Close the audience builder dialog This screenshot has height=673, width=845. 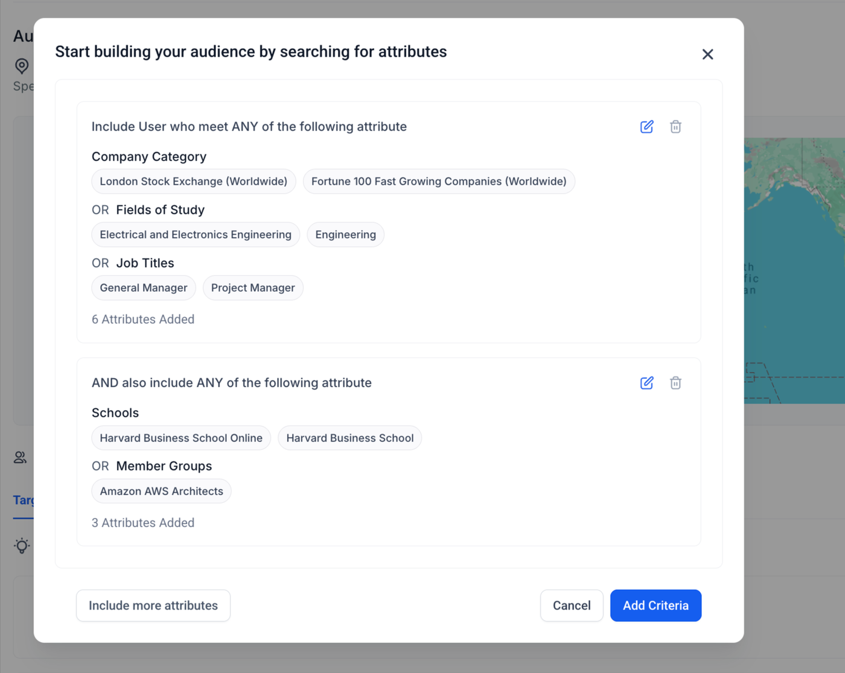[x=707, y=54]
